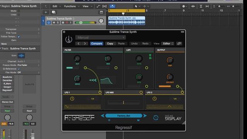
Task: Toggle the plugin power bypass button
Action: coord(69,39)
